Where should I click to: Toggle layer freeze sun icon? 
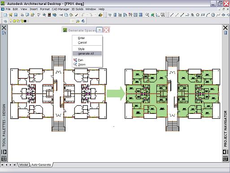tap(14, 21)
